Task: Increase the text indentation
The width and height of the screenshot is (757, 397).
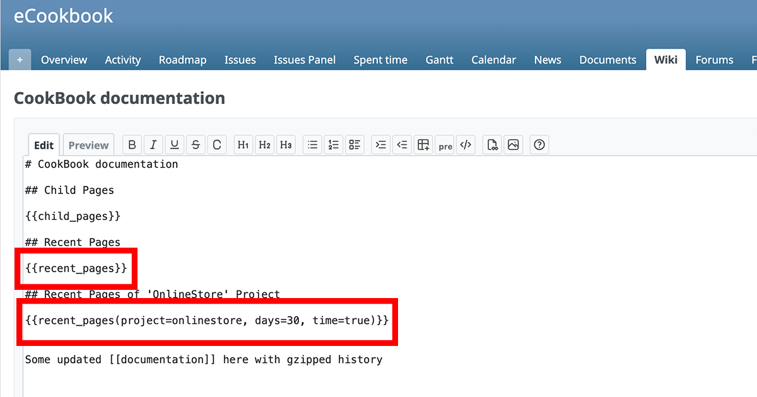Action: 380,144
